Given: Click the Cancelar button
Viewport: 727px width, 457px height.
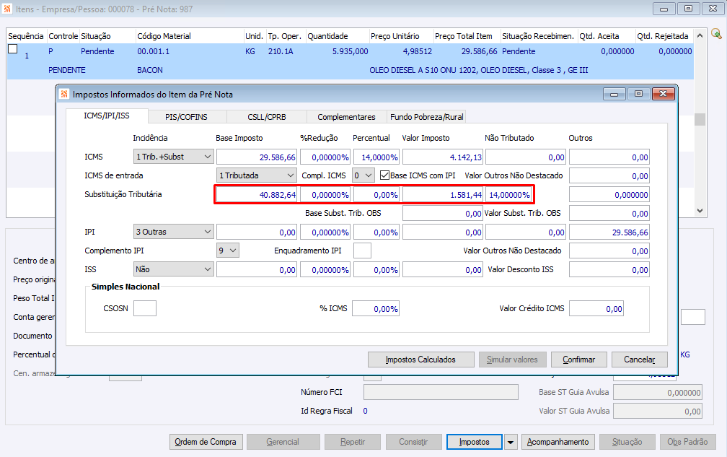Looking at the screenshot, I should 639,360.
